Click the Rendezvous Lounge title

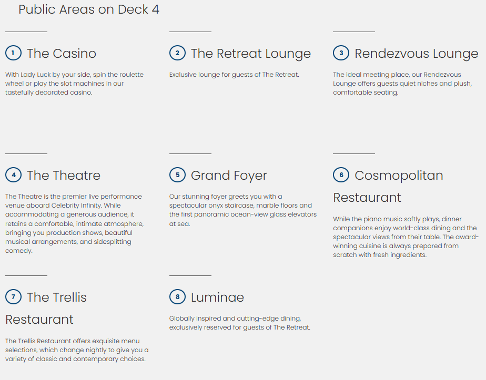416,54
